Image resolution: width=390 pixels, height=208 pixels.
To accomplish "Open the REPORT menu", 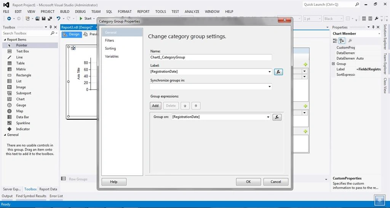I will [x=143, y=11].
